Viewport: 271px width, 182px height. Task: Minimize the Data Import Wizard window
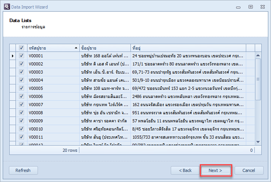click(238, 7)
